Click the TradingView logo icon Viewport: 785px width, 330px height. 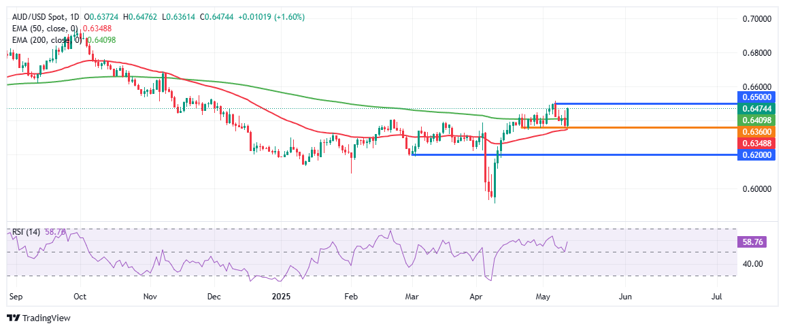tap(12, 318)
